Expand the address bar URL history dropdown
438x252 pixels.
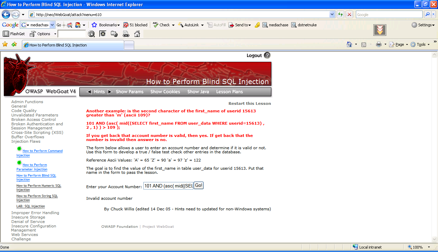pyautogui.click(x=332, y=15)
